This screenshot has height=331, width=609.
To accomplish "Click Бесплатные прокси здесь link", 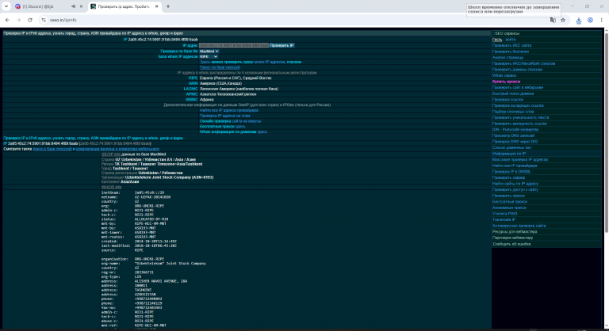I will (222, 127).
